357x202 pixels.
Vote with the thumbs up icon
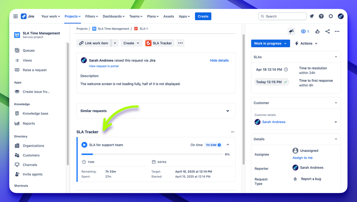317,31
